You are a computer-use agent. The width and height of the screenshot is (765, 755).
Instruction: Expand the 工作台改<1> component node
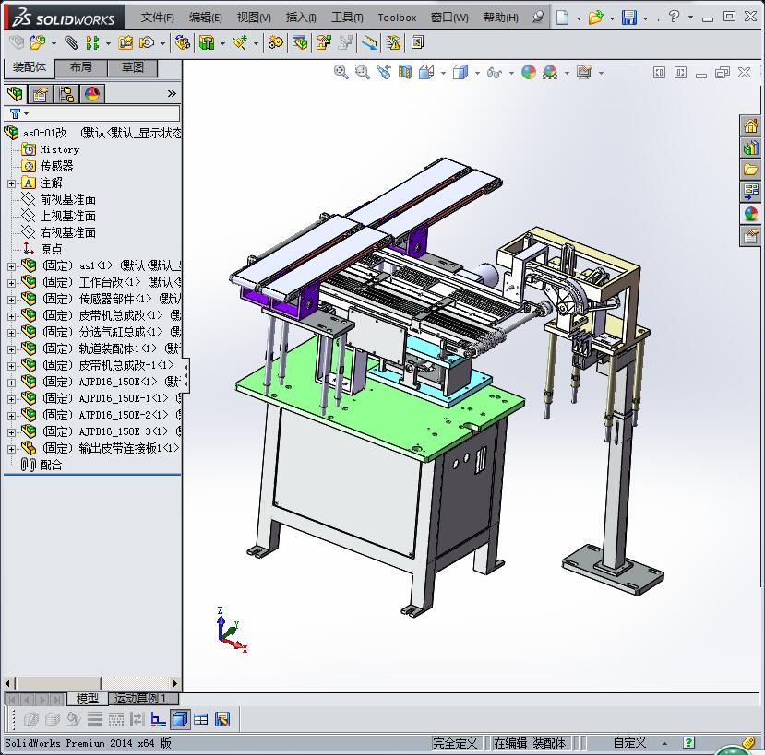point(11,283)
